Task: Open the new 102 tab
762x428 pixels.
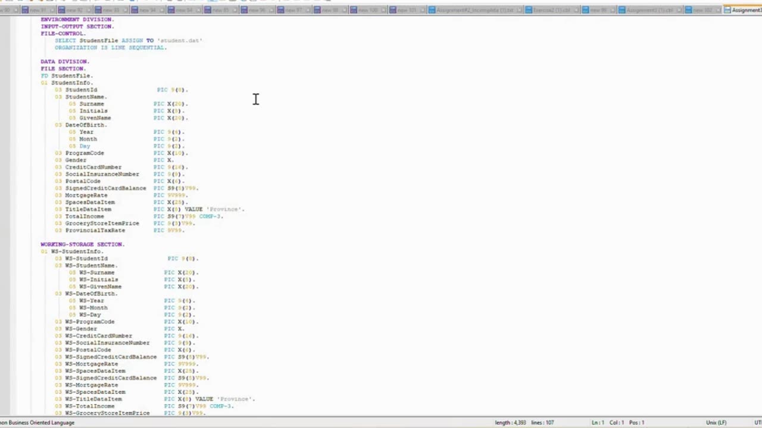Action: [x=701, y=10]
